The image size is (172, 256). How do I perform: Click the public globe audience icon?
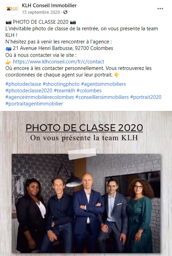point(65,12)
